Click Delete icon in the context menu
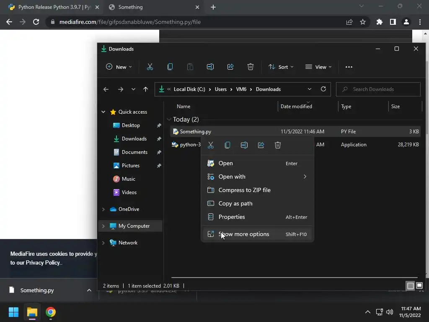Image resolution: width=429 pixels, height=322 pixels. [x=278, y=145]
